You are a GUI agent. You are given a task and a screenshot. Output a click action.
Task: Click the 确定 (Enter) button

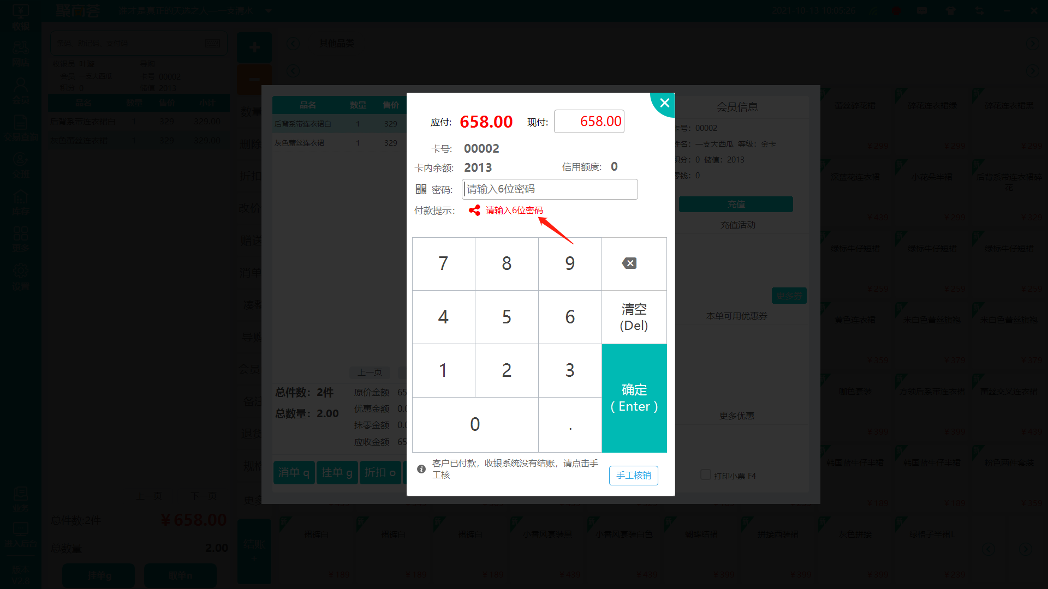click(x=634, y=398)
